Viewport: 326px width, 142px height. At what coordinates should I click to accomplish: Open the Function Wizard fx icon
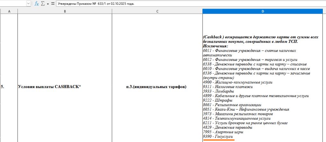click(x=37, y=4)
